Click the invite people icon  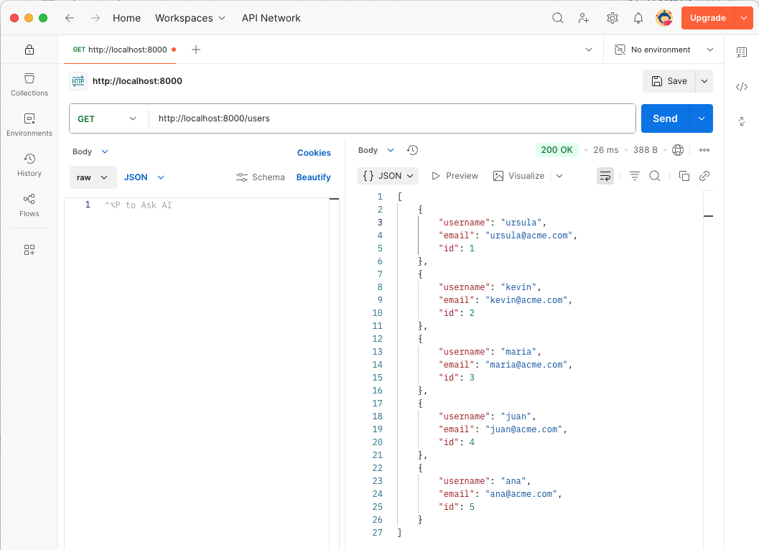584,18
